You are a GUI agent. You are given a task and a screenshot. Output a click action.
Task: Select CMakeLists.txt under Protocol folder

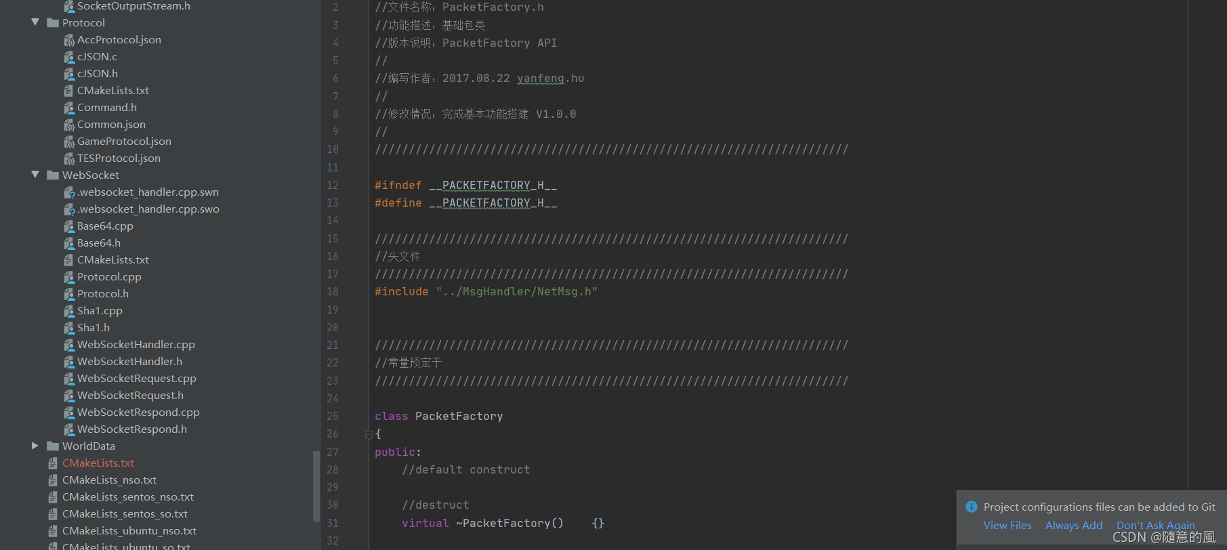click(113, 91)
